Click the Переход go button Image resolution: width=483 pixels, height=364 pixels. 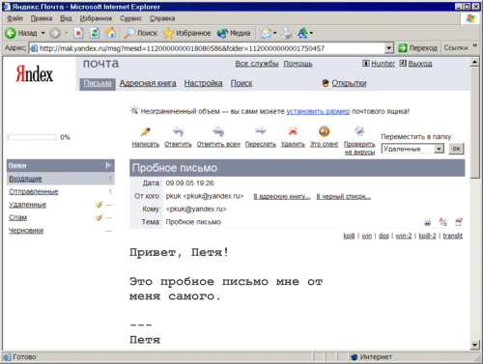point(417,48)
